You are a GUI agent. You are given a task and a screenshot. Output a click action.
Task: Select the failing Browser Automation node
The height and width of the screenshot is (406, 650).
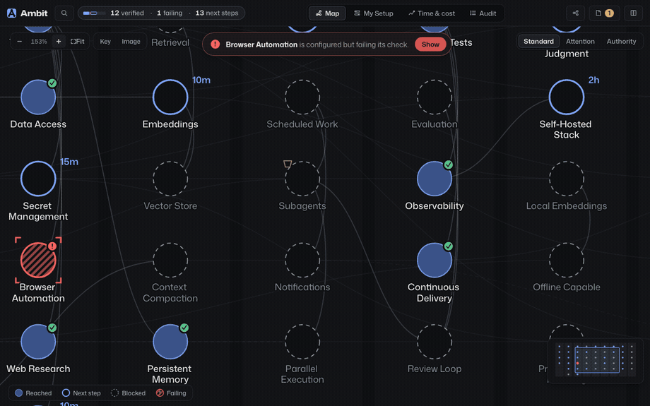pyautogui.click(x=38, y=260)
